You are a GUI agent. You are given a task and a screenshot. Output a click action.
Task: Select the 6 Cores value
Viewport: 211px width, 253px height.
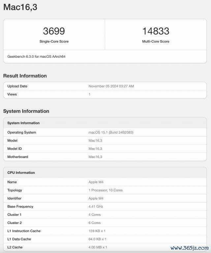95,223
